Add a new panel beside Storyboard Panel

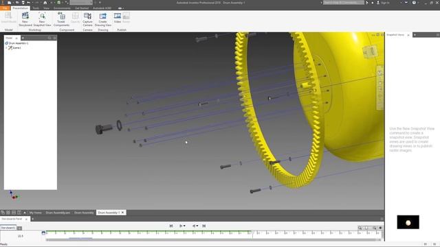pyautogui.click(x=32, y=219)
